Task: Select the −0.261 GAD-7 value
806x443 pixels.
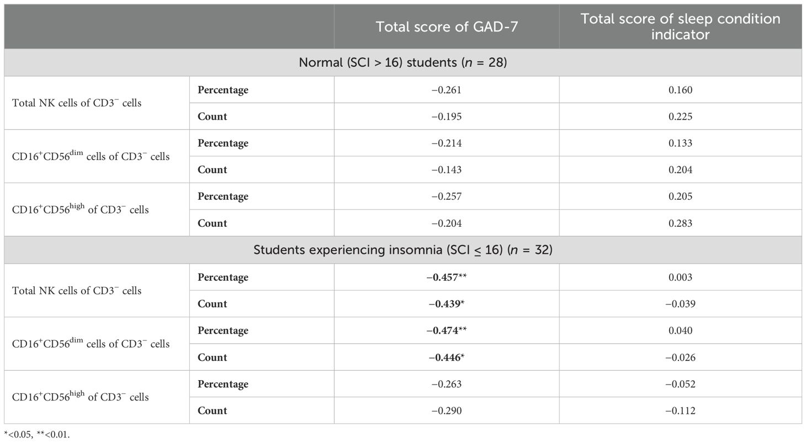Action: click(447, 89)
